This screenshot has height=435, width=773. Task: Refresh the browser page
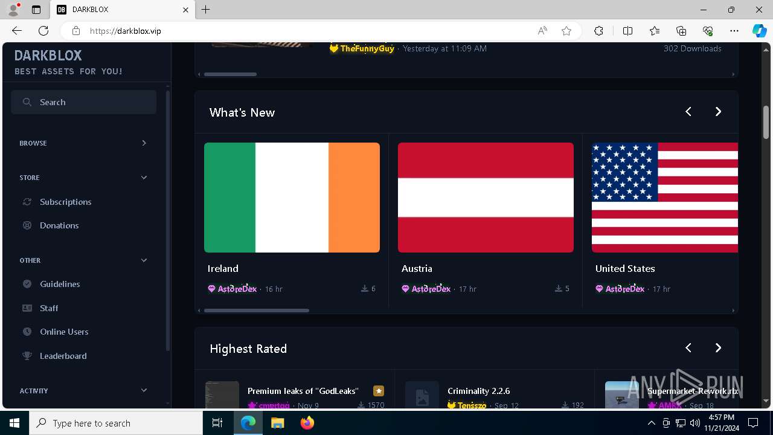click(x=43, y=31)
